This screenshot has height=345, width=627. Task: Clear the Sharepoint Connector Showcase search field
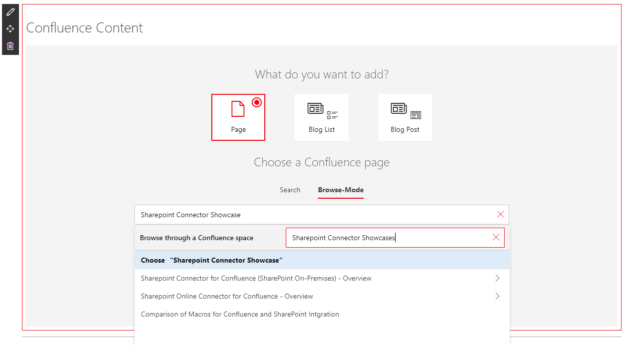coord(501,214)
